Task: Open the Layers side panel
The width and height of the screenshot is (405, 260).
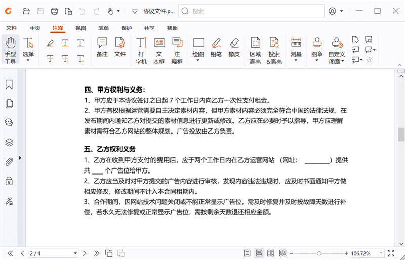Action: [x=9, y=142]
